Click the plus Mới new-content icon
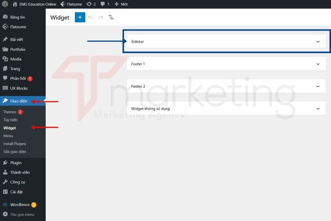The height and width of the screenshot is (221, 331). (117, 4)
